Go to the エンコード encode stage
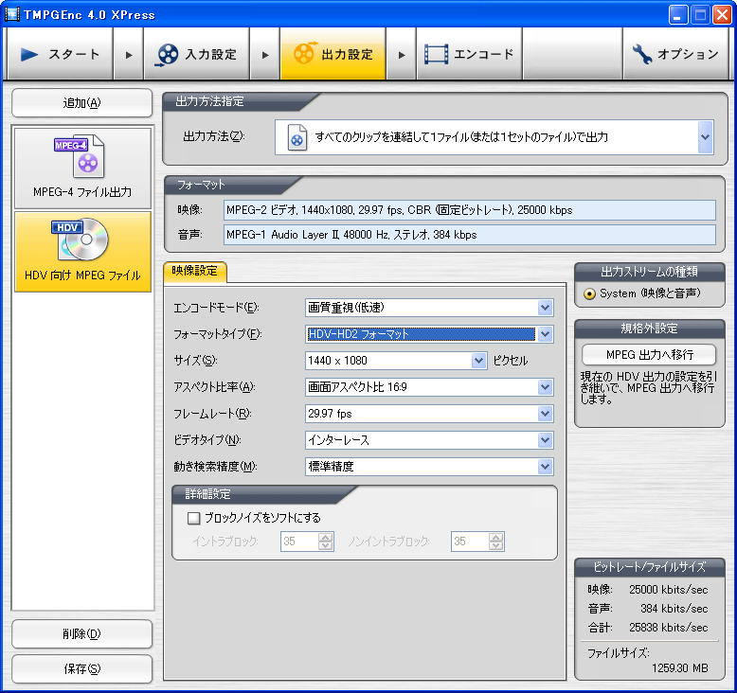Image resolution: width=737 pixels, height=693 pixels. click(x=469, y=54)
